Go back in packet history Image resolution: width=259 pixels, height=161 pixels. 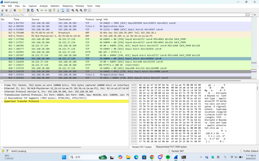pyautogui.click(x=42, y=10)
